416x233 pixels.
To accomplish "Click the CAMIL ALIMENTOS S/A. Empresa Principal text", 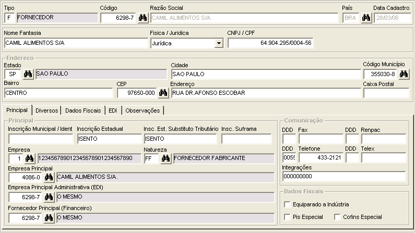I will (87, 177).
